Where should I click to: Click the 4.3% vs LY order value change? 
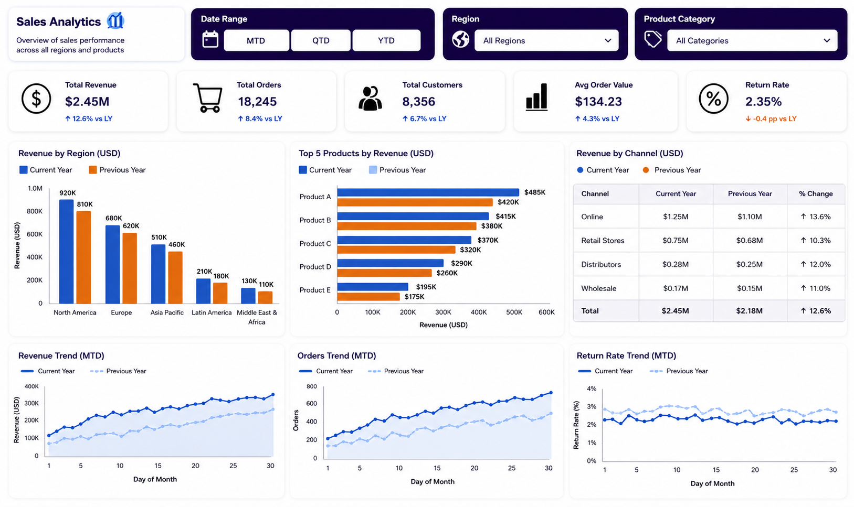[597, 118]
